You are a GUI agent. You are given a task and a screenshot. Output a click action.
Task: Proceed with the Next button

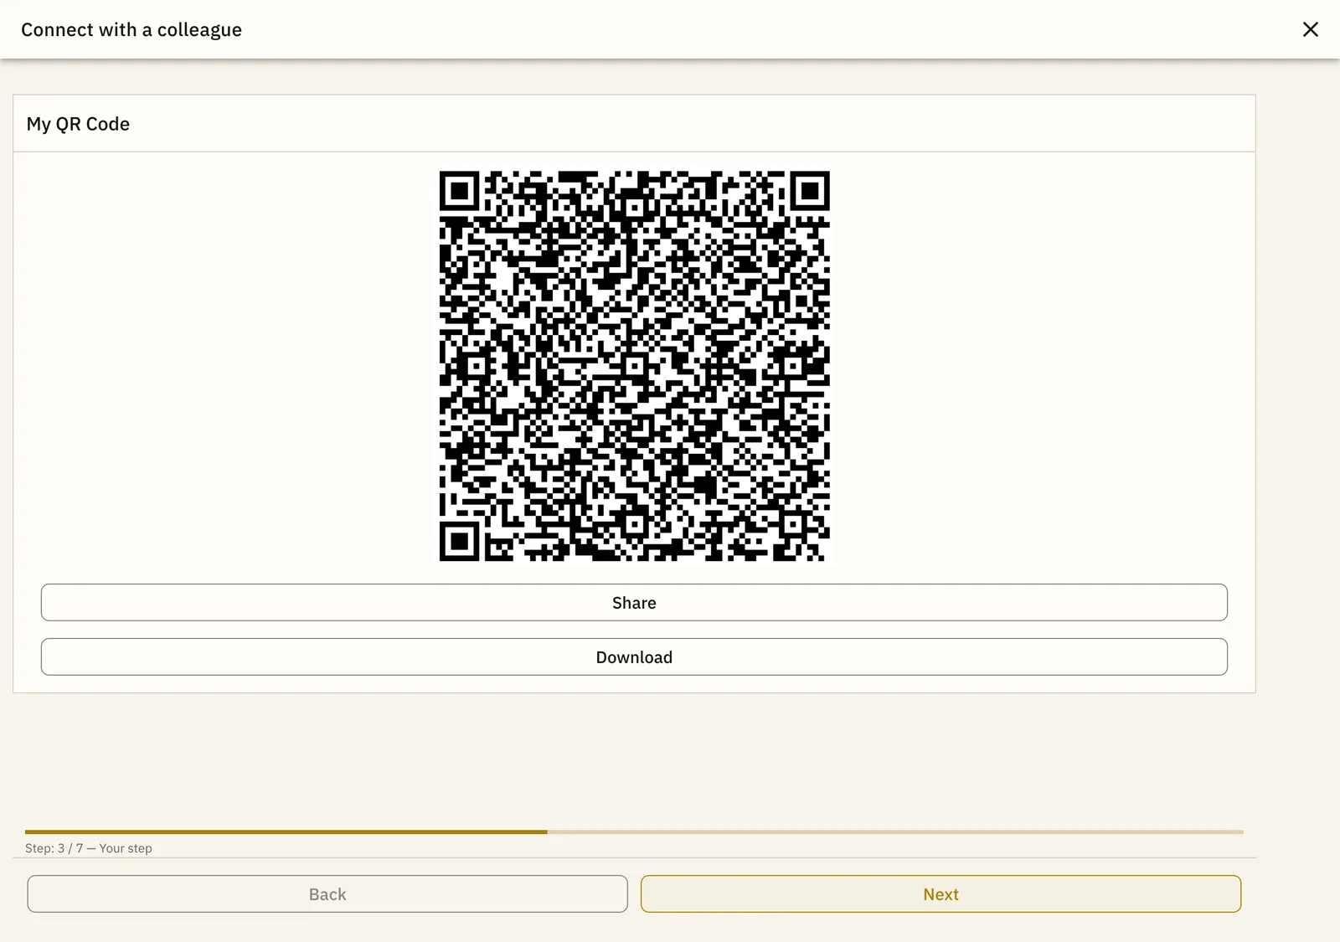click(941, 894)
